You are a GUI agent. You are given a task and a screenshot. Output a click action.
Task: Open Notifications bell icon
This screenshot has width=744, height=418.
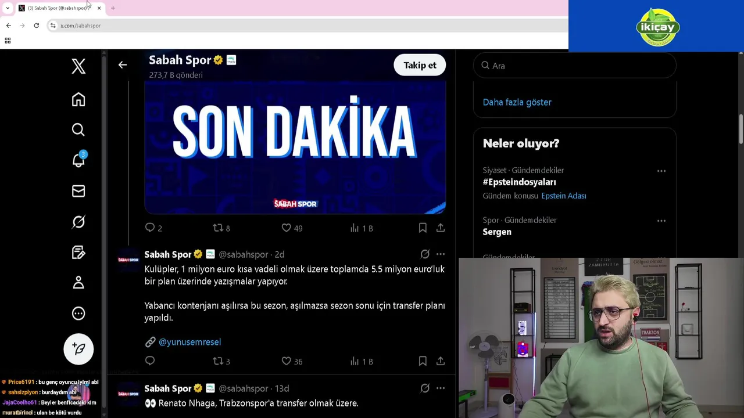[x=78, y=160]
